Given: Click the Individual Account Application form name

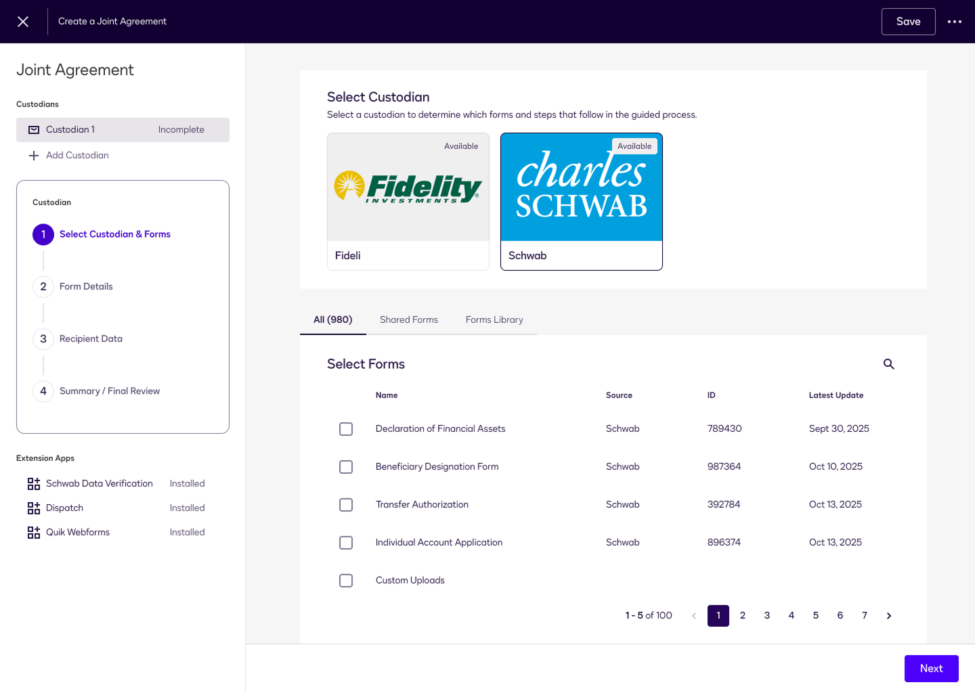Looking at the screenshot, I should [439, 542].
